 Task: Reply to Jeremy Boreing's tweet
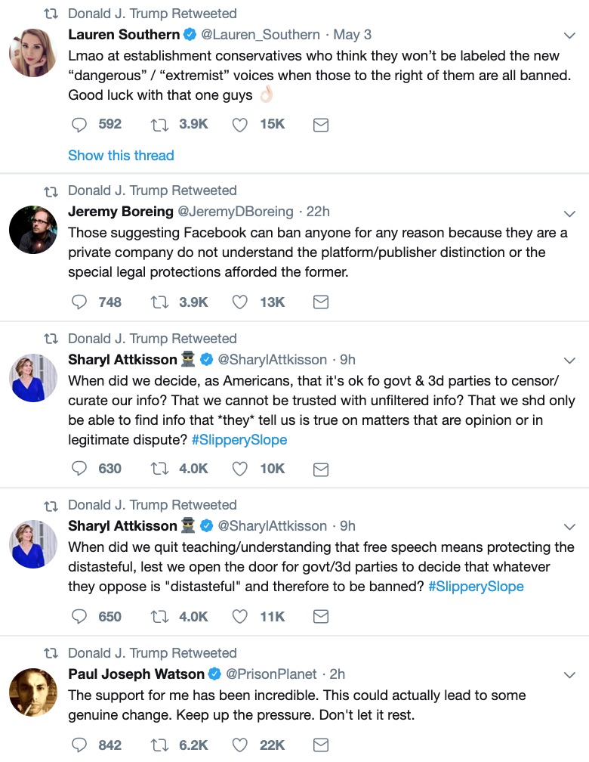pos(79,302)
